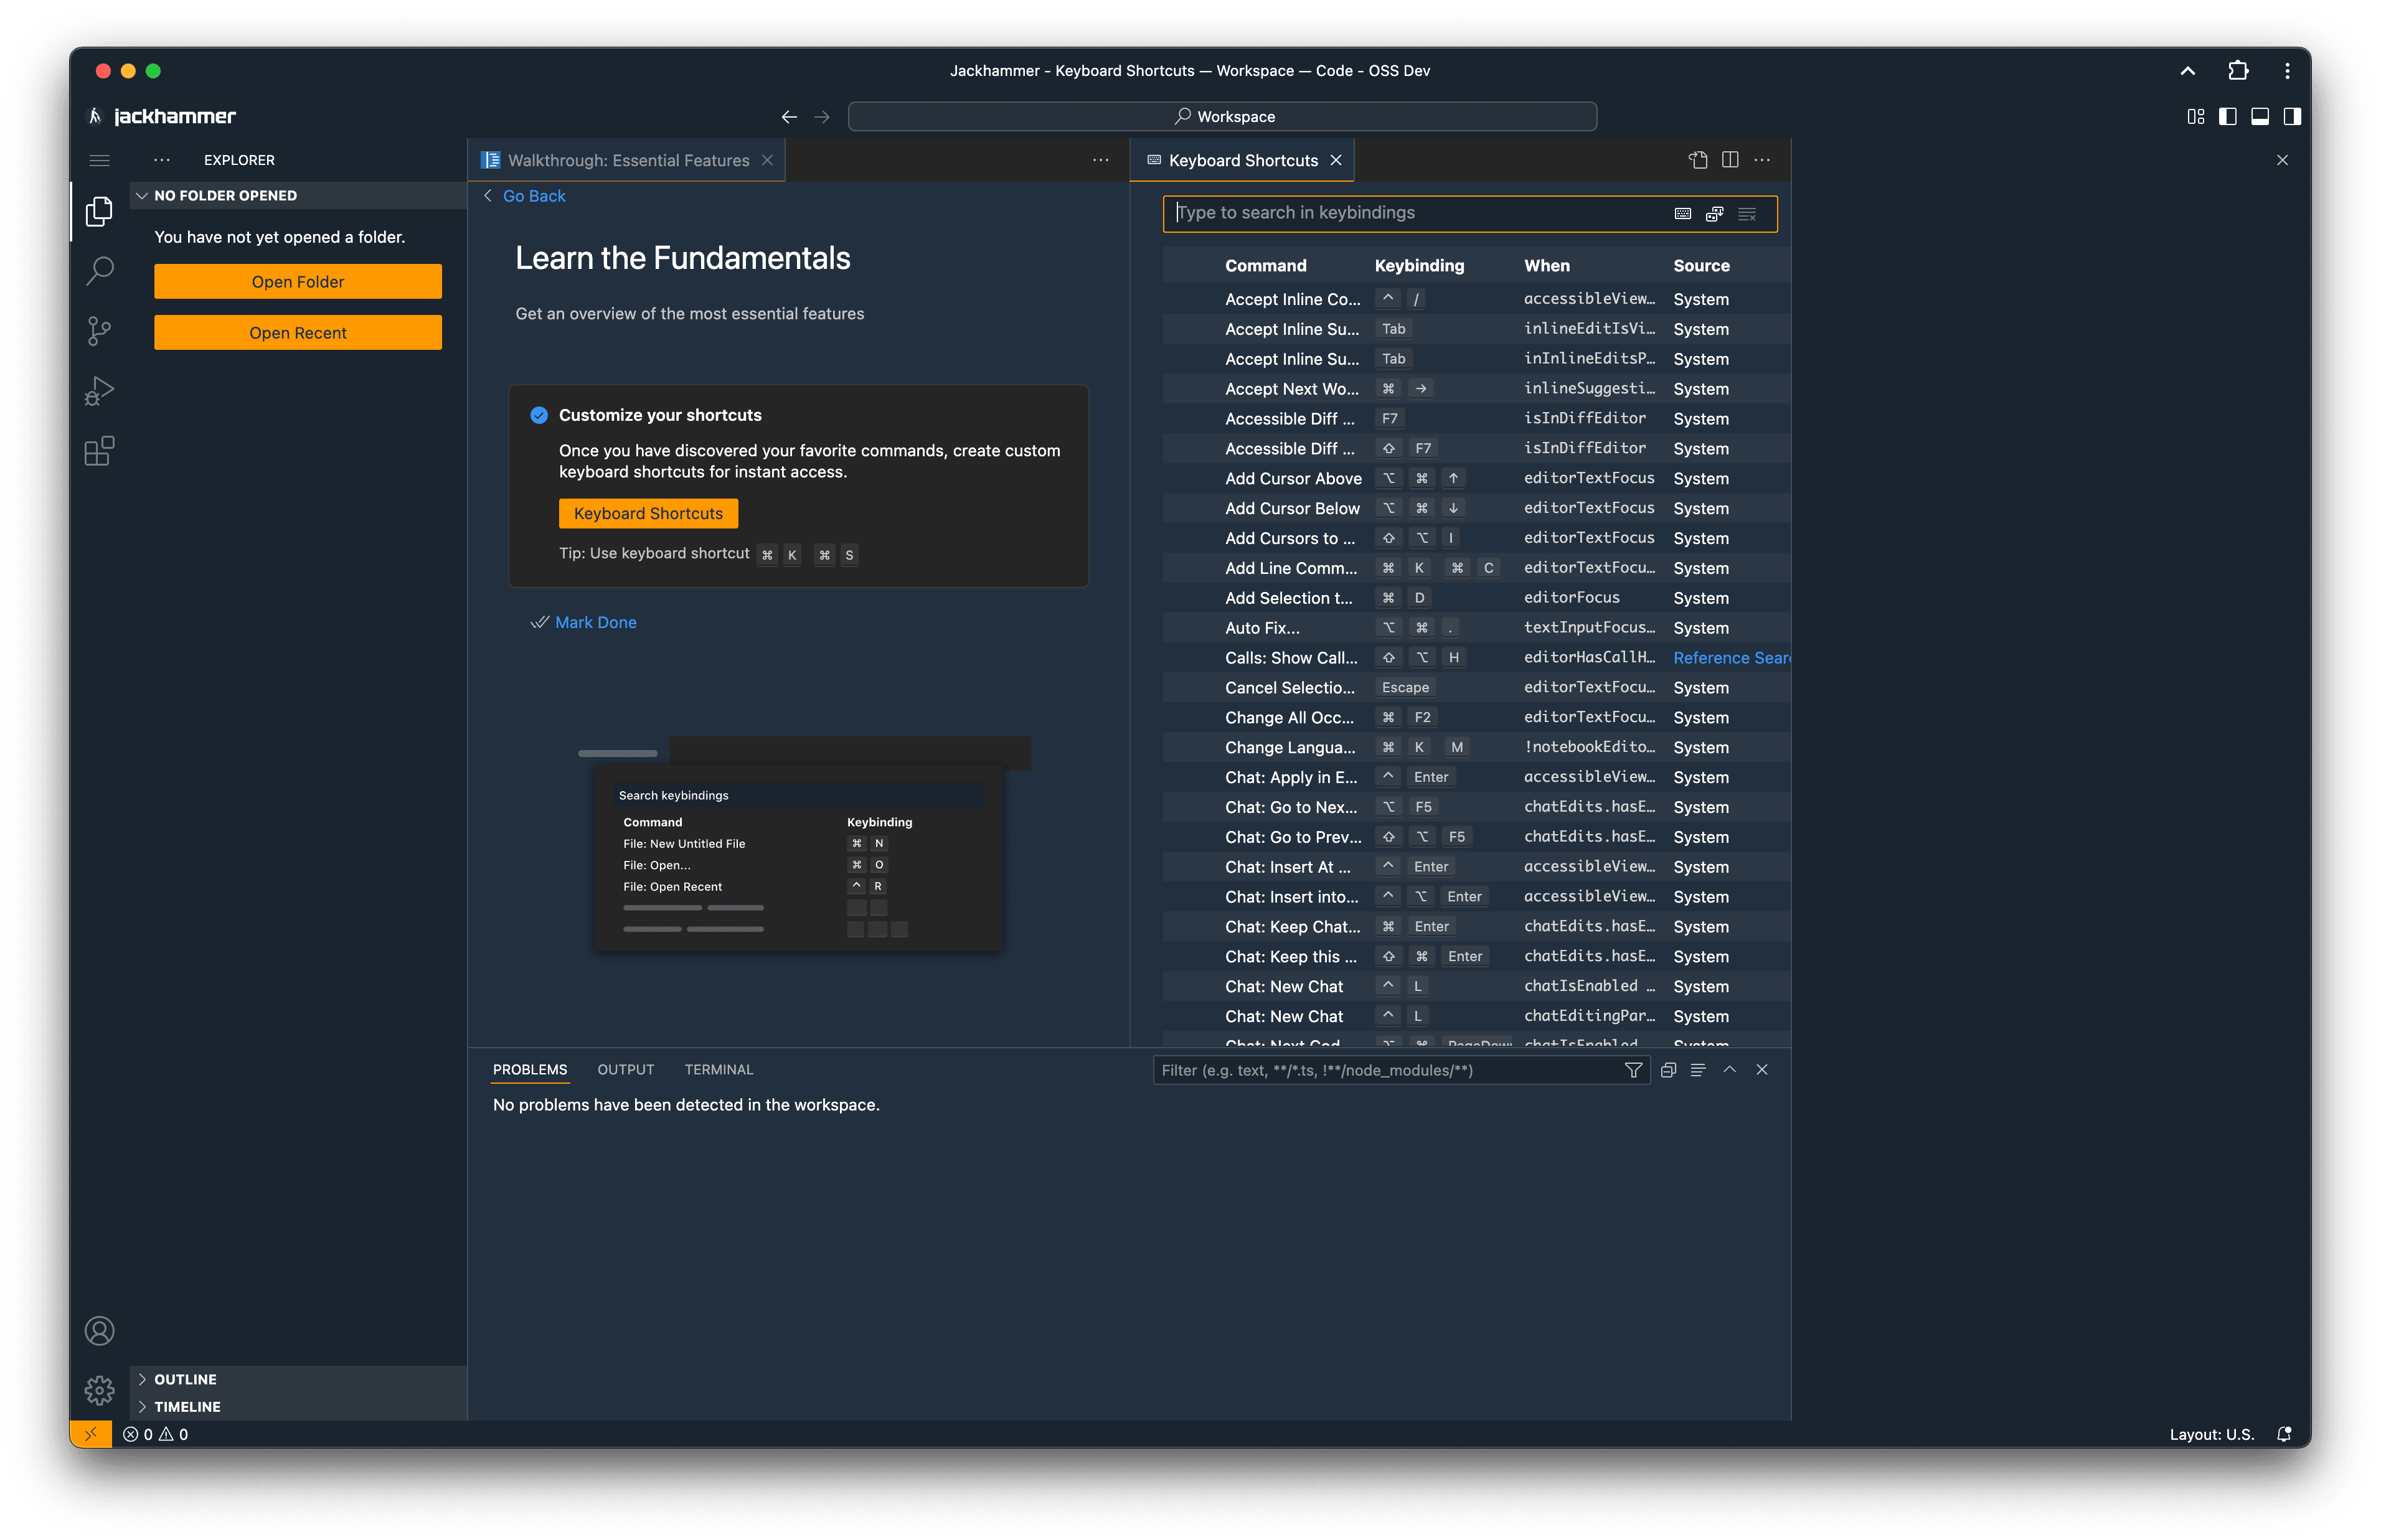Image resolution: width=2381 pixels, height=1540 pixels.
Task: Open more actions in Keyboard Shortcuts group
Action: point(1762,160)
